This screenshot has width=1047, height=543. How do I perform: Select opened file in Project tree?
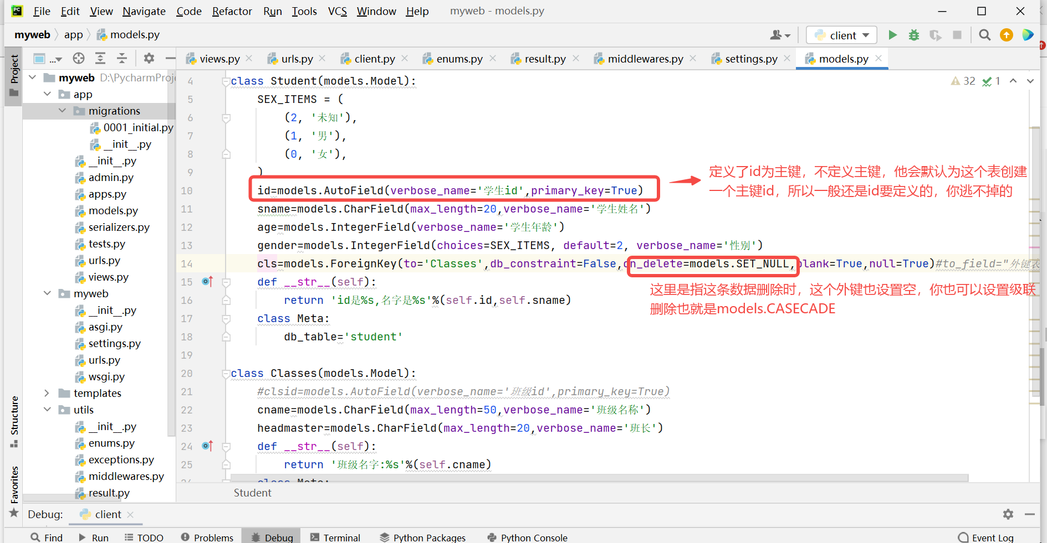coord(79,58)
